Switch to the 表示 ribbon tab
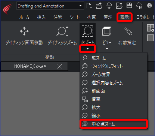Image resolution: width=155 pixels, height=136 pixels. pyautogui.click(x=124, y=17)
